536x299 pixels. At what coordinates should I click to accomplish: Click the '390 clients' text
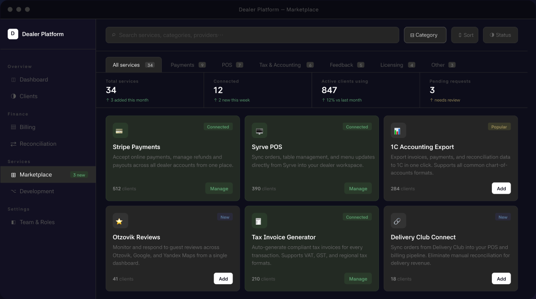[x=264, y=189]
